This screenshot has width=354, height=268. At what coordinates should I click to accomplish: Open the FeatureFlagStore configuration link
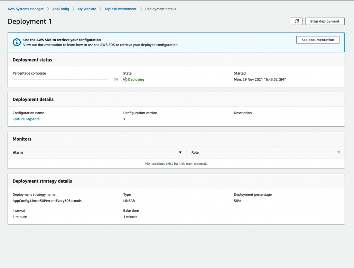[x=26, y=119]
